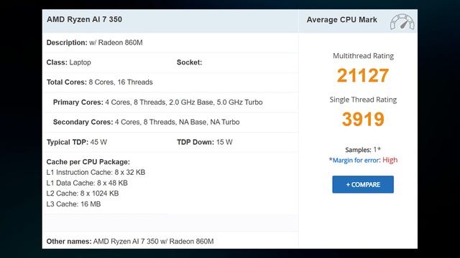Click the Average CPU Mark heading
Viewport: 460px width, 258px height.
tap(342, 20)
